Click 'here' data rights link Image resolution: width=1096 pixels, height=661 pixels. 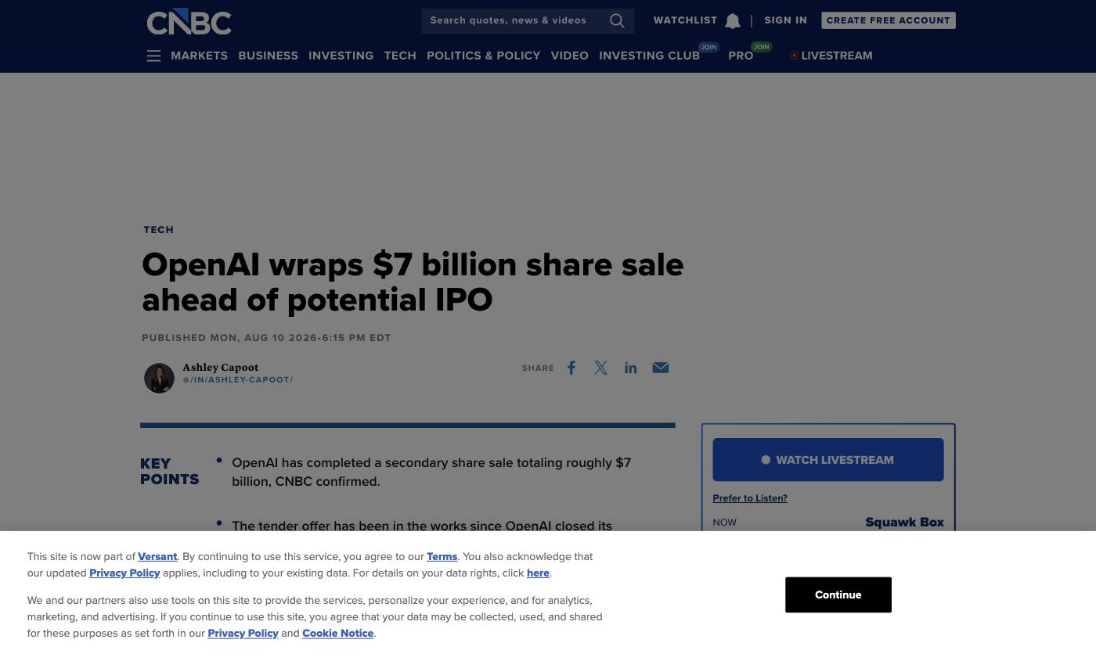(538, 573)
